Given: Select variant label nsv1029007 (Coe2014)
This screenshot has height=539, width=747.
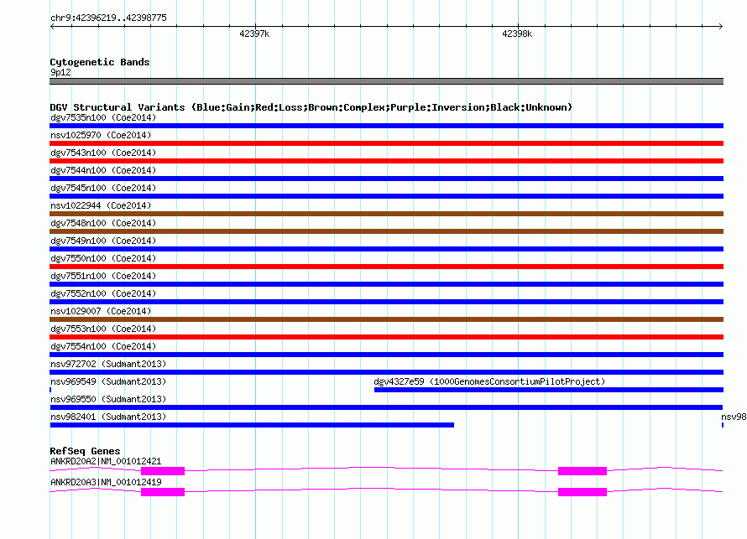Looking at the screenshot, I should pos(101,311).
